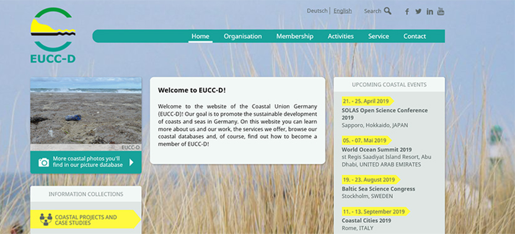Viewport: 515px width, 234px height.
Task: Click the EUCC-D logo
Action: (53, 35)
